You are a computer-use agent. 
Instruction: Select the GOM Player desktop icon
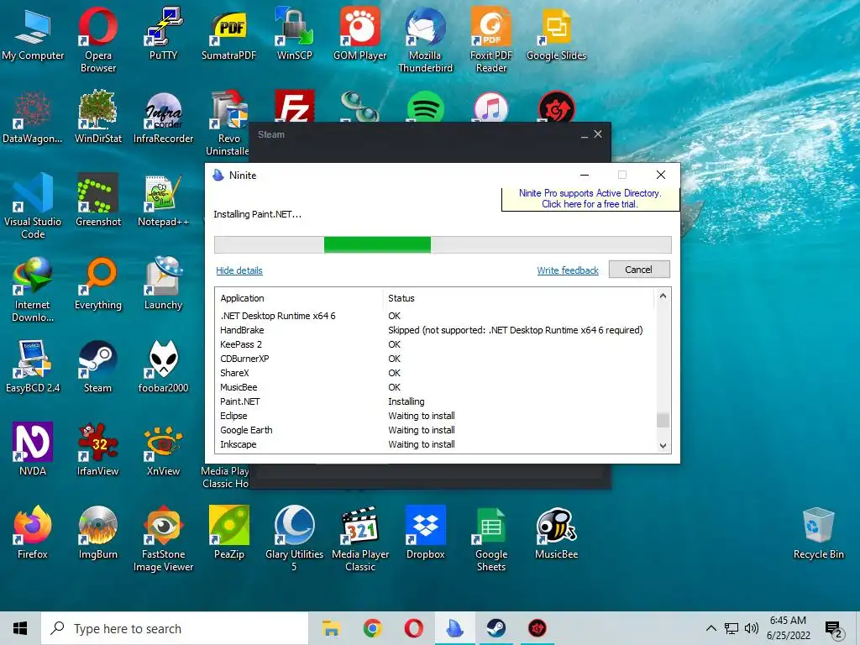click(x=359, y=34)
